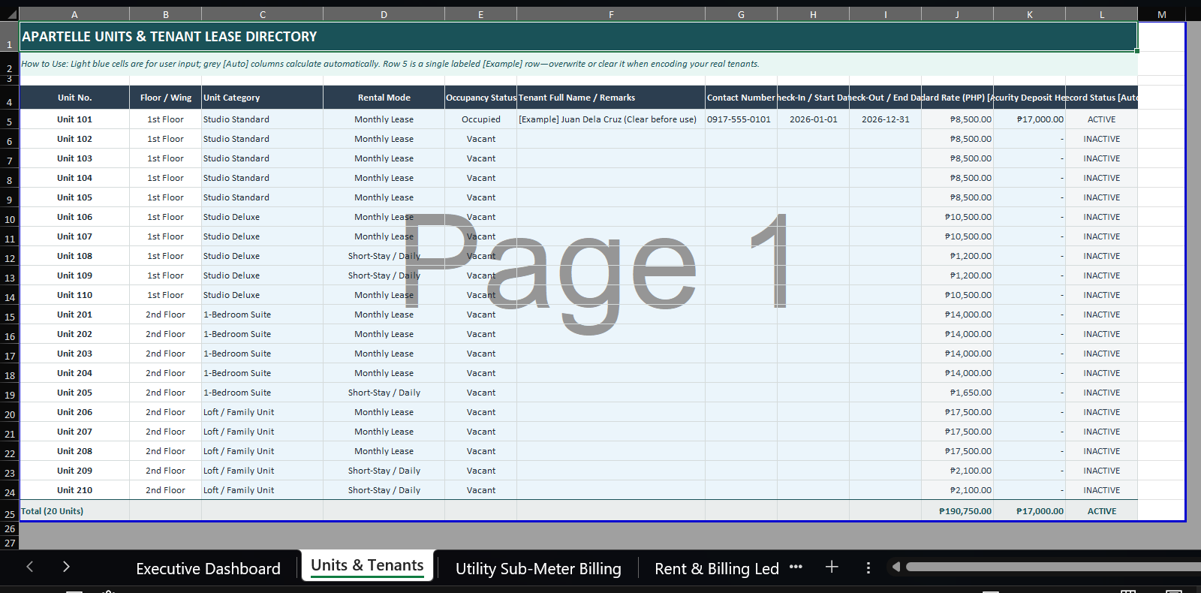Add a new sheet with the plus icon
Image resolution: width=1201 pixels, height=593 pixels.
pyautogui.click(x=832, y=567)
